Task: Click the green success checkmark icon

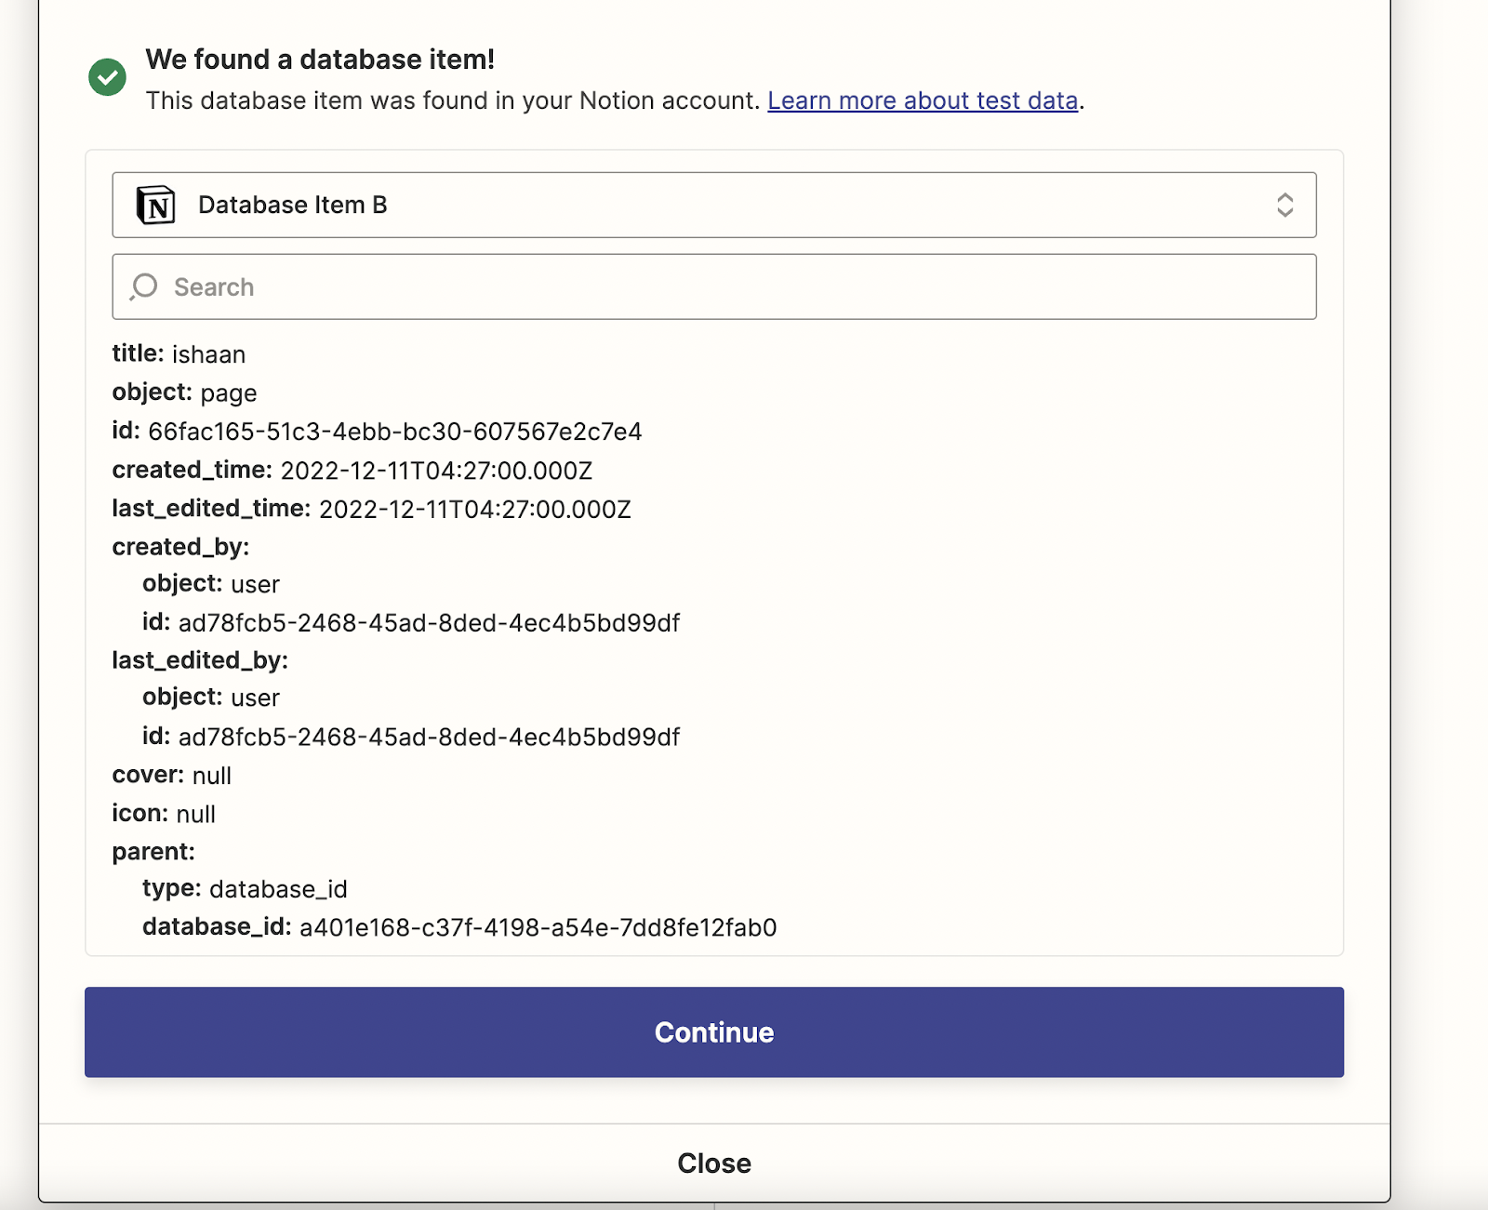Action: (107, 77)
